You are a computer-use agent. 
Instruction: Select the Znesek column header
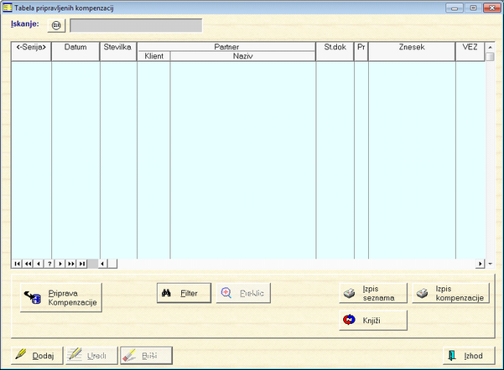tap(411, 48)
